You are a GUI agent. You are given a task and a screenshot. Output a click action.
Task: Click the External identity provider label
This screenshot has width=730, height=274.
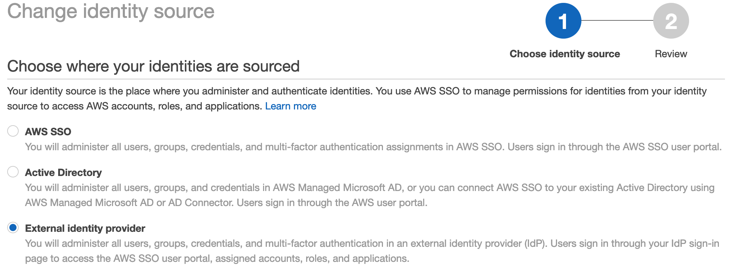click(85, 228)
